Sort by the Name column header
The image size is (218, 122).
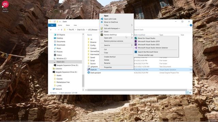coord(90,35)
